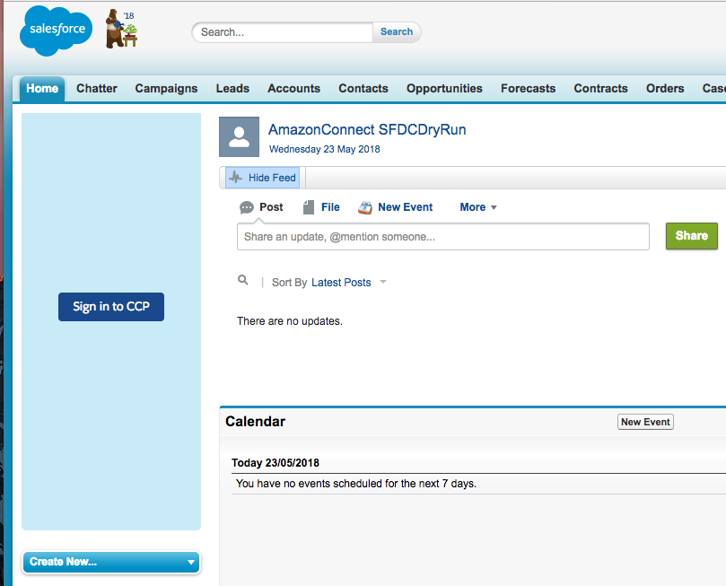Click the feed pulse icon beside Hide Feed

(236, 178)
